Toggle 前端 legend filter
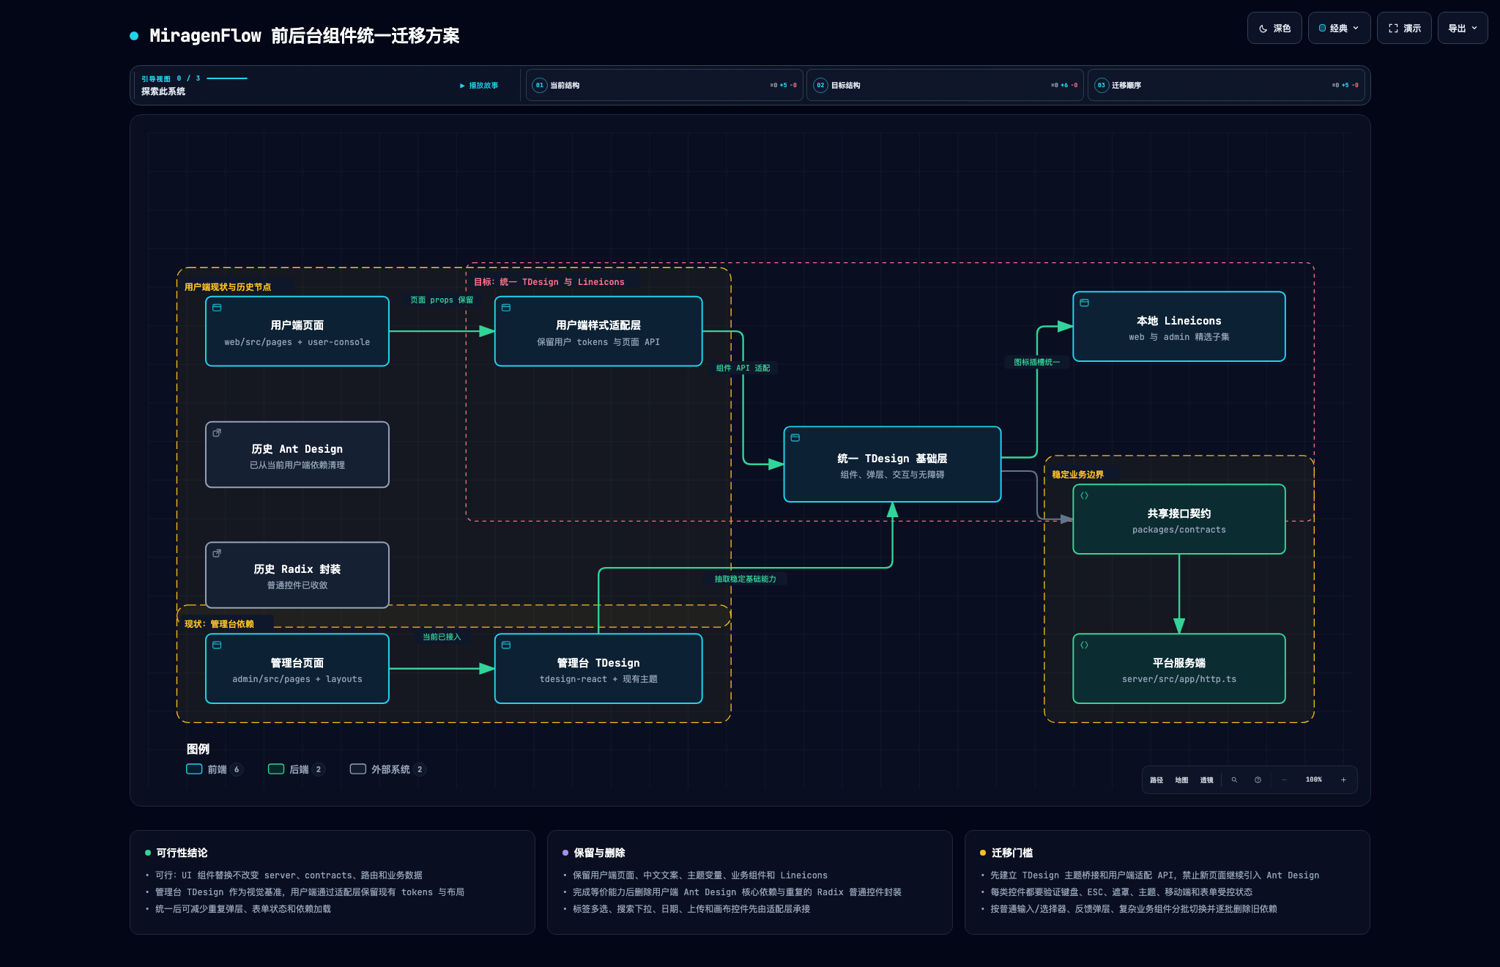This screenshot has width=1500, height=967. (x=214, y=769)
